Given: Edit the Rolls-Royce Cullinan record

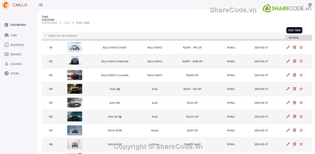Looking at the screenshot, I should (288, 75).
